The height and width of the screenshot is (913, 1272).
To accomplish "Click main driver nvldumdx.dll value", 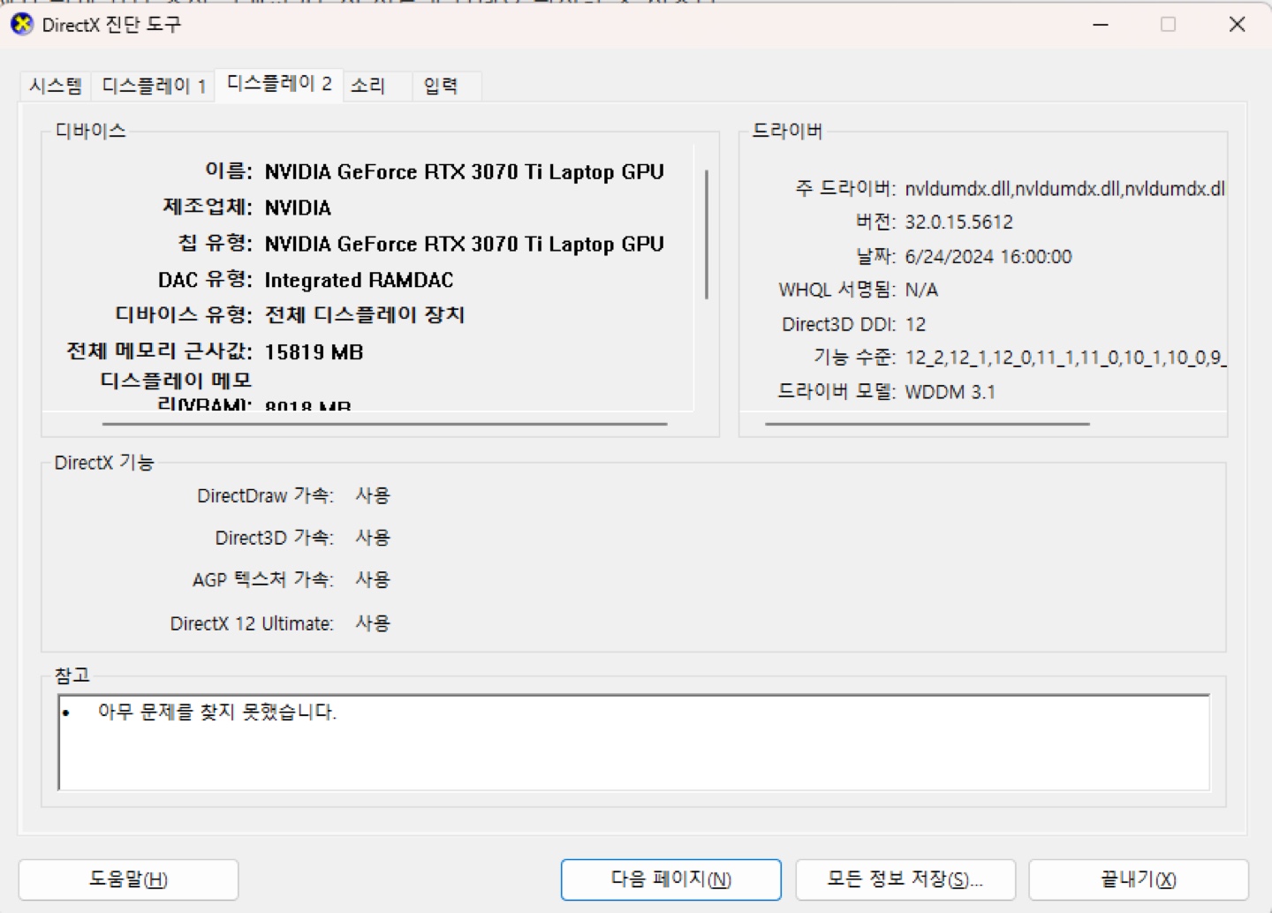I will 1064,189.
